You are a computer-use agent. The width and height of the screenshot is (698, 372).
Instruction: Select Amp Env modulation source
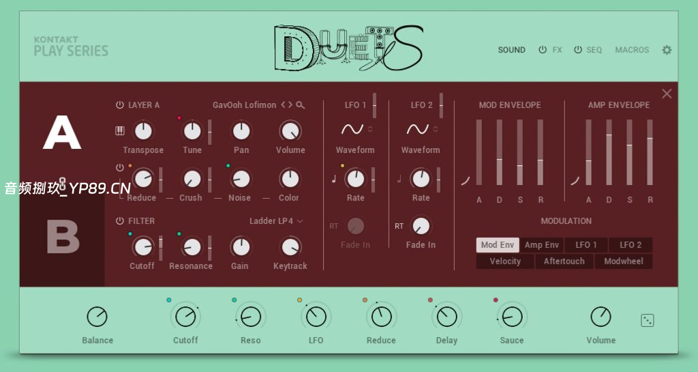click(x=542, y=245)
